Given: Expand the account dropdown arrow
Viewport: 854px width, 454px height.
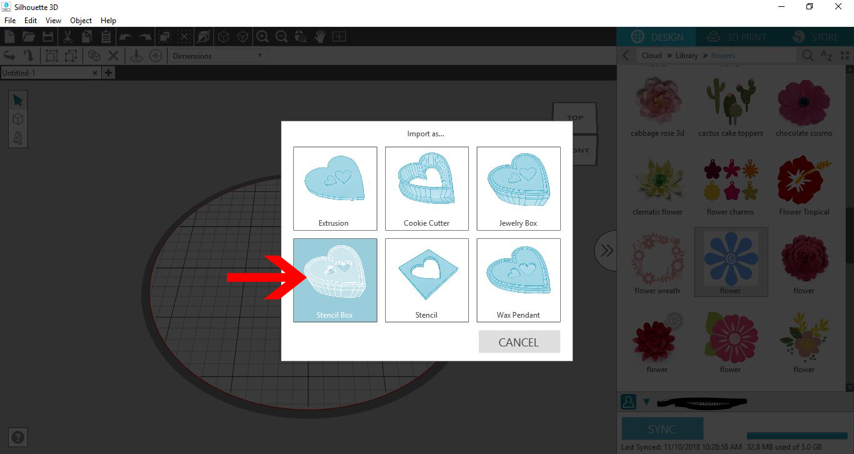Looking at the screenshot, I should [646, 402].
